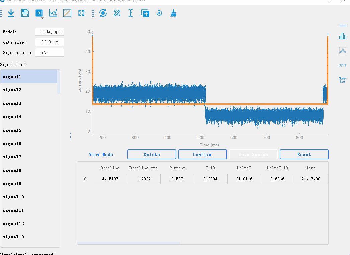Click the crossed pencil and ruler icon
Image resolution: width=350 pixels, height=255 pixels.
click(117, 13)
